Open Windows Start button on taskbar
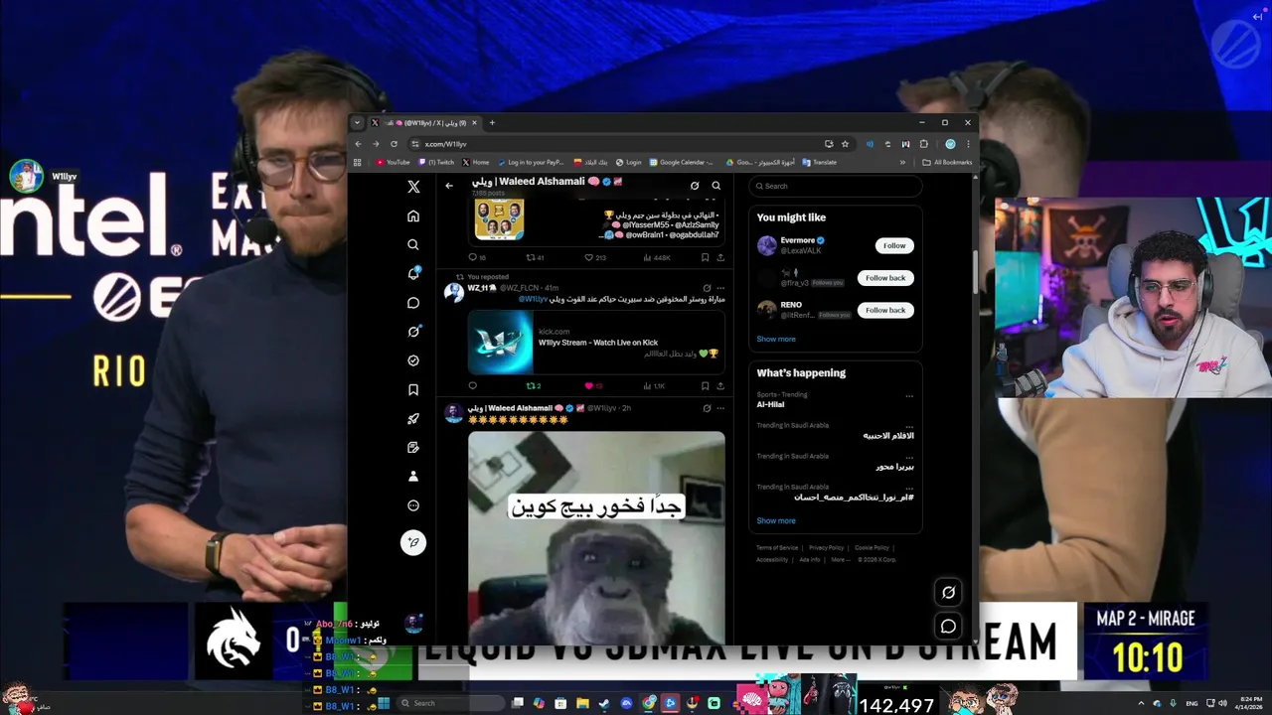1272x715 pixels. (383, 703)
